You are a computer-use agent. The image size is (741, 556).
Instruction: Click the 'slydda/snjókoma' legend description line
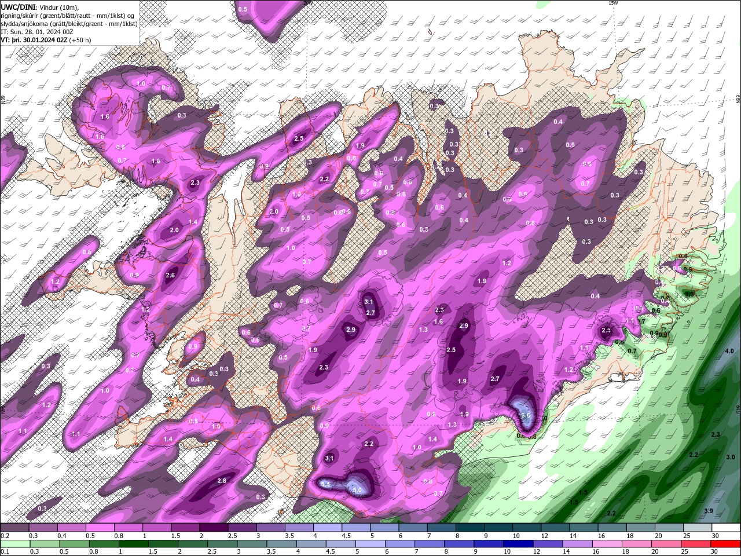point(69,24)
